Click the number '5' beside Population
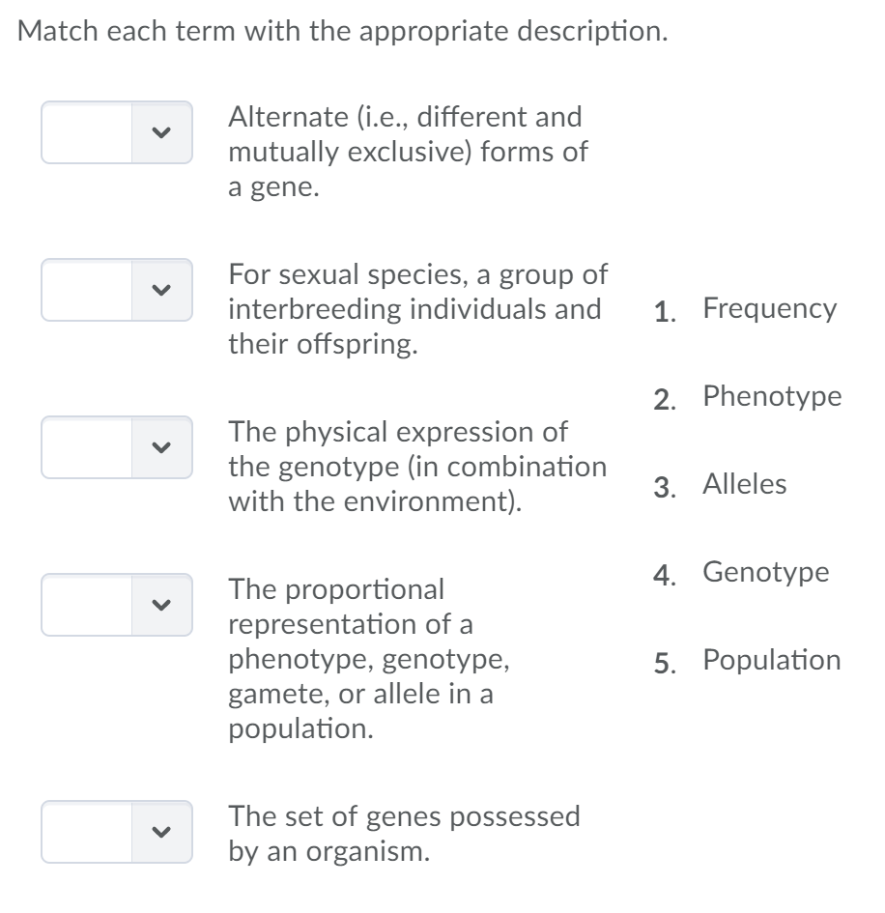 coord(664,660)
